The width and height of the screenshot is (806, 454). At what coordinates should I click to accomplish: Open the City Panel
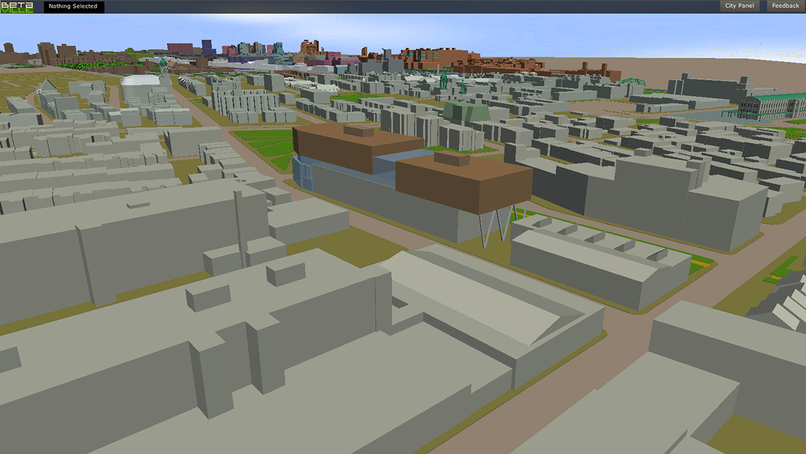740,6
